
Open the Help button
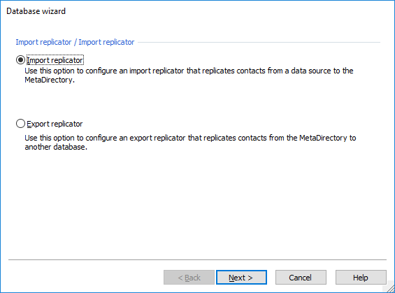tap(361, 278)
